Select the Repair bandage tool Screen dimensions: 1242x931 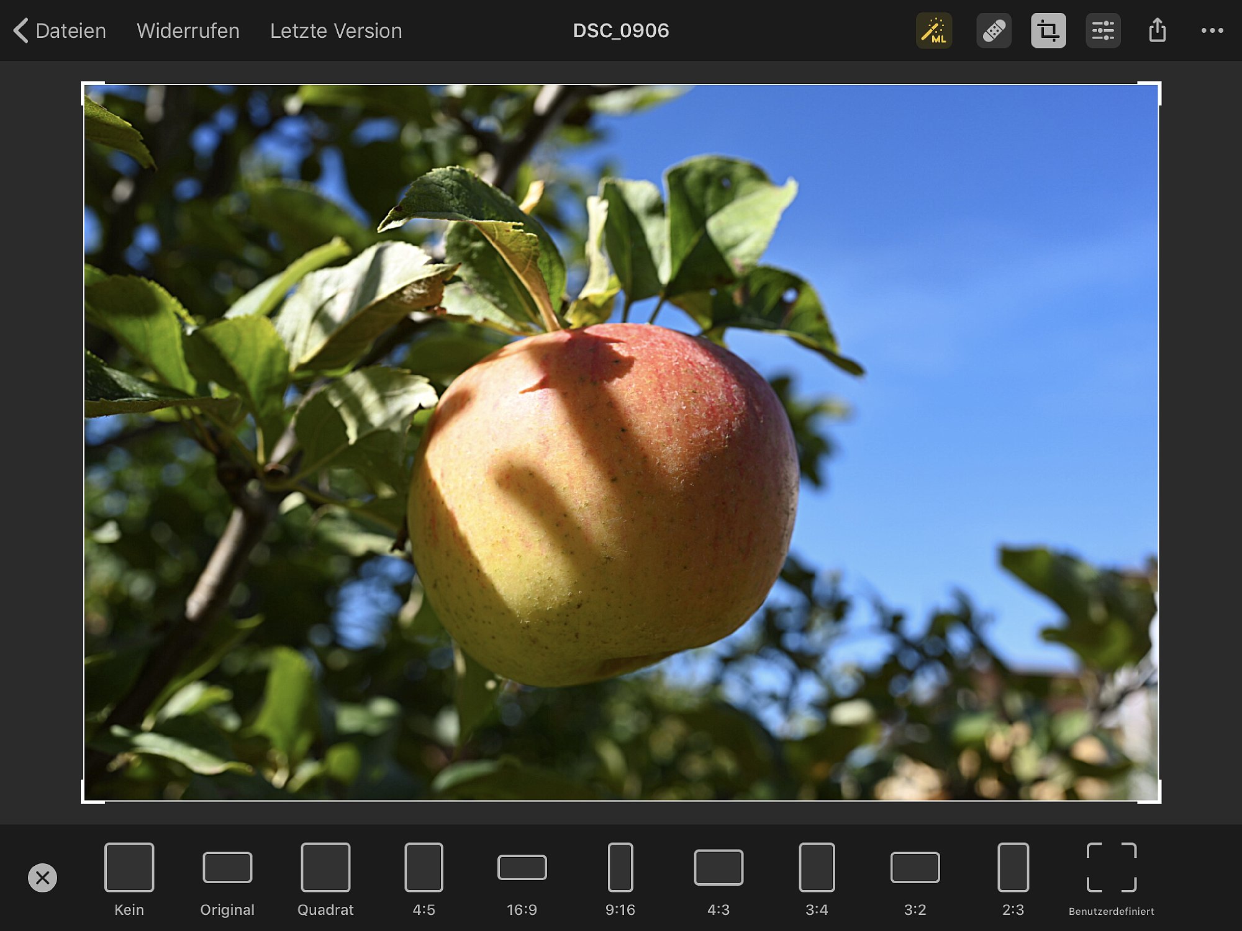[x=994, y=30]
